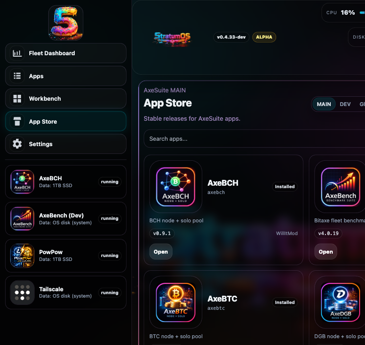365x345 pixels.
Task: Switch to the DEV channel tab
Action: point(345,104)
